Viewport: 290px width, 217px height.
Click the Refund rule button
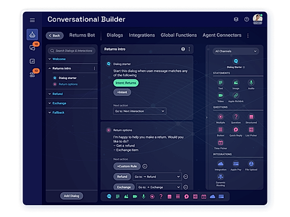(x=122, y=177)
